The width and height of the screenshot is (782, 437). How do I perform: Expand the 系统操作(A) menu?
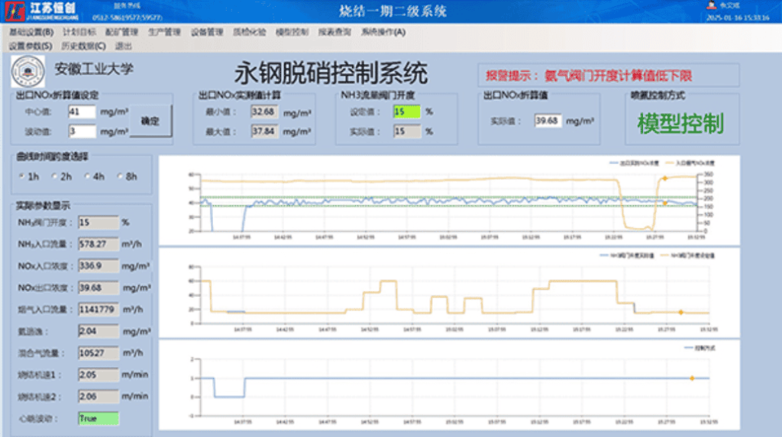coord(383,33)
